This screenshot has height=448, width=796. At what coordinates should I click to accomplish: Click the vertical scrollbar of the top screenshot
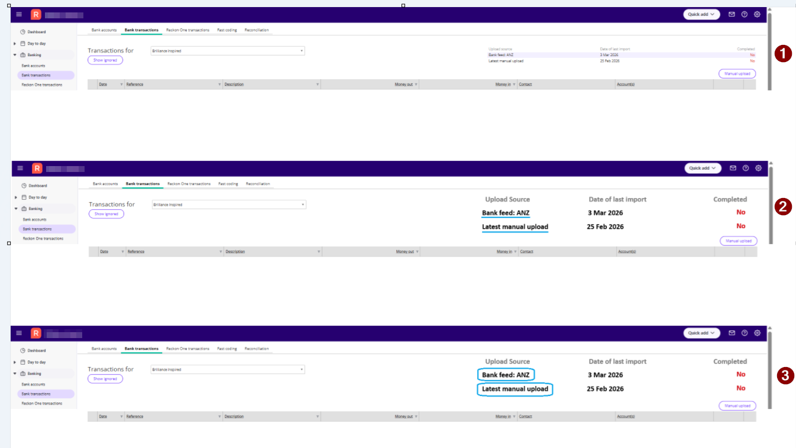769,50
